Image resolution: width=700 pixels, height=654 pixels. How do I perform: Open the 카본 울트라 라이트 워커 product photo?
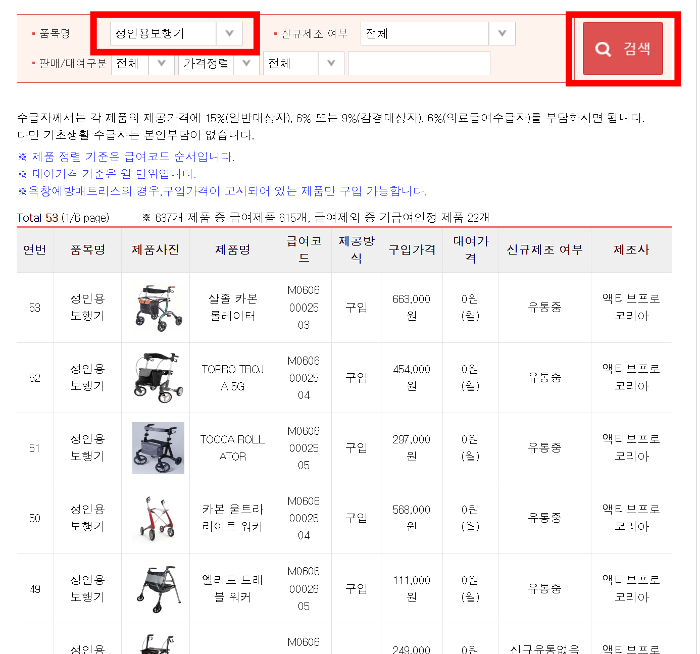[159, 518]
